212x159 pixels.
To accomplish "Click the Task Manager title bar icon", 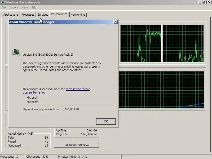I will coord(2,2).
